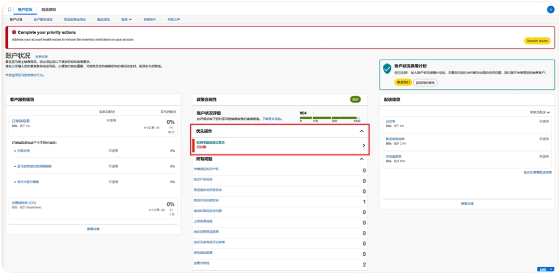Screen dimensions: 560x274
Task: Click the 已过期 status text
Action: [x=201, y=147]
